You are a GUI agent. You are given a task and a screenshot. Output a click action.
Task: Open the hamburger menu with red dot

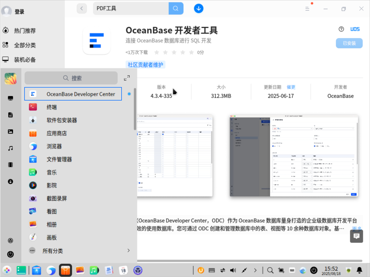[307, 9]
